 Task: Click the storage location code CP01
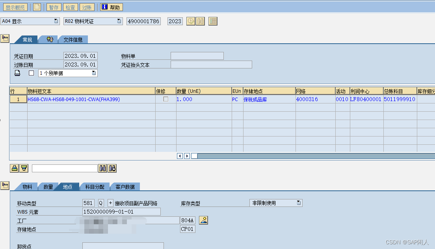(188, 229)
